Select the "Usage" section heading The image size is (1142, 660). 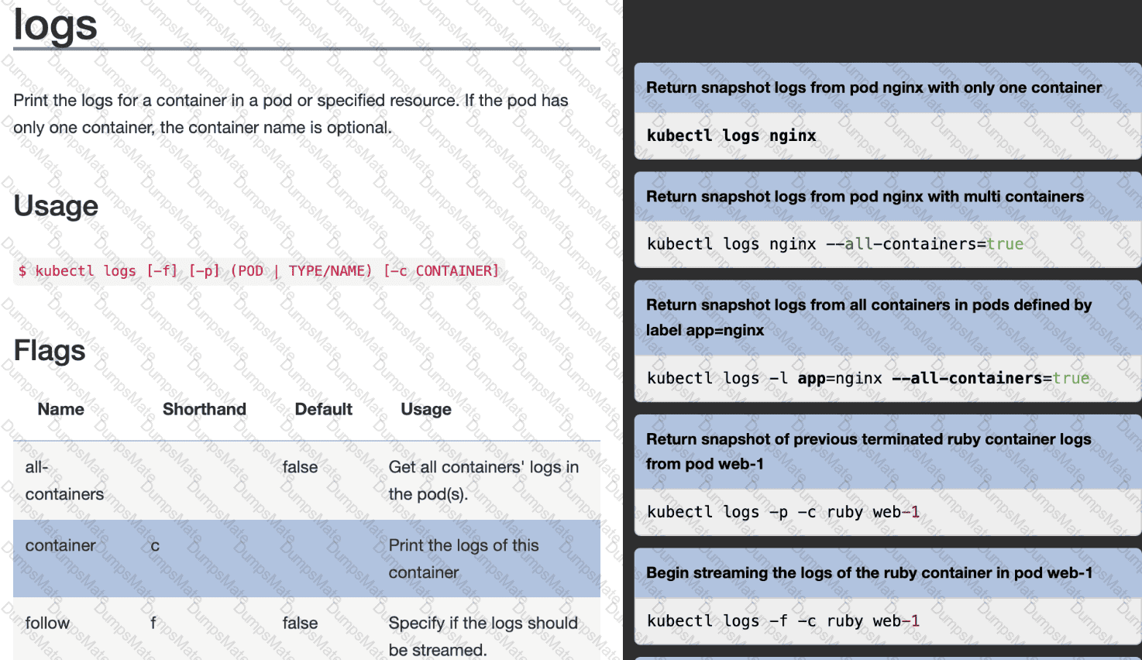pos(56,206)
